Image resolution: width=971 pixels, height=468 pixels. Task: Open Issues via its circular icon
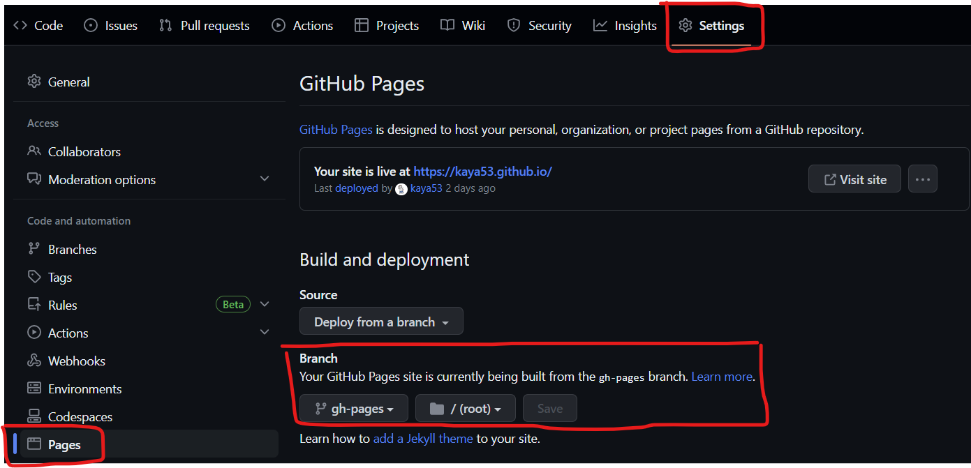pos(89,25)
